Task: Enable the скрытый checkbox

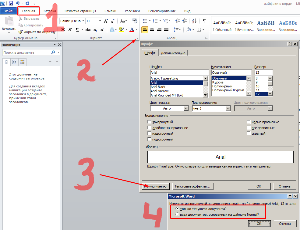Action: point(249,134)
